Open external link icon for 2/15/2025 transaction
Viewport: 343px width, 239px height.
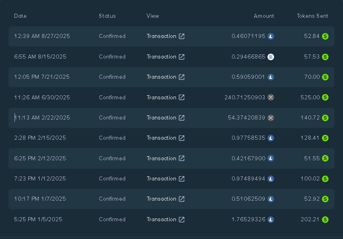click(182, 138)
